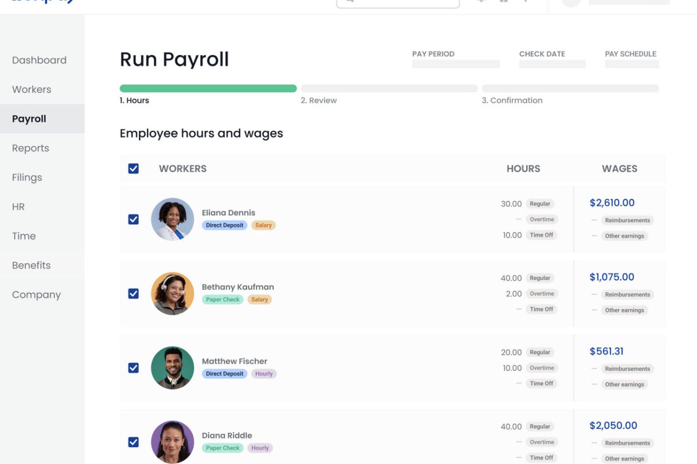This screenshot has width=697, height=464.
Task: Click Bethany Kaufman's Overtime tag
Action: 541,293
